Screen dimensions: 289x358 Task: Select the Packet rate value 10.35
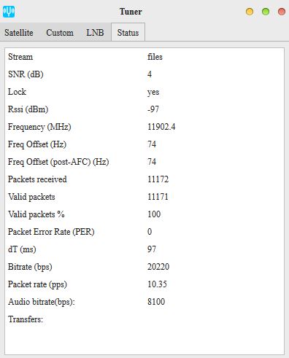click(157, 284)
